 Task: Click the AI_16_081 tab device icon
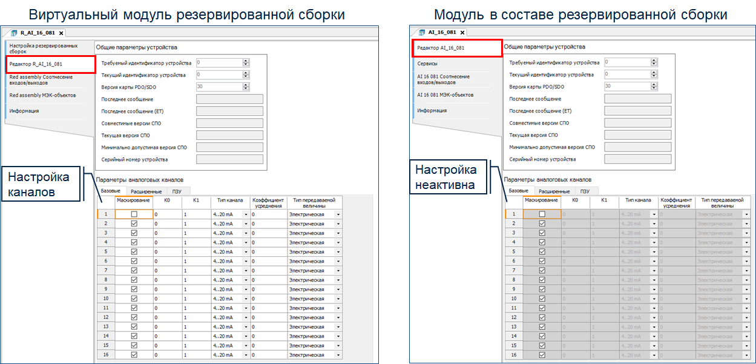(422, 32)
